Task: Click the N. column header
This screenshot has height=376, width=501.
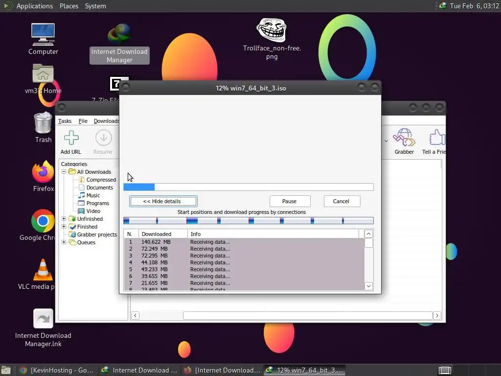Action: coord(131,234)
